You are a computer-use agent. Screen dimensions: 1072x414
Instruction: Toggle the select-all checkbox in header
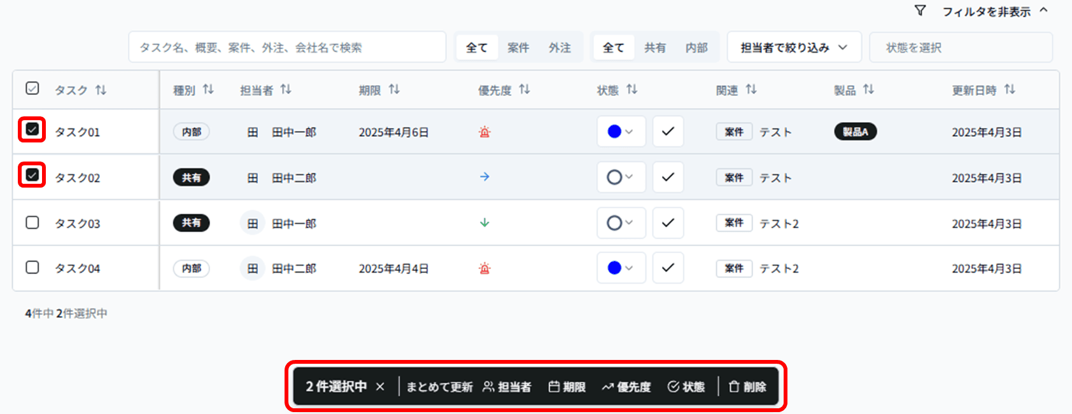32,88
